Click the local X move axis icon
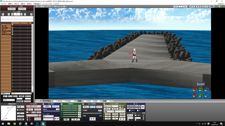Screen dimensions: 225x126 coord(194,95)
